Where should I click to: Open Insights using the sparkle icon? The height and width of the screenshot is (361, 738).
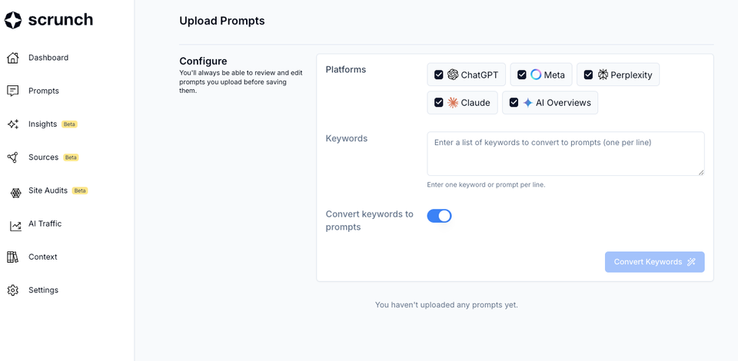[13, 124]
